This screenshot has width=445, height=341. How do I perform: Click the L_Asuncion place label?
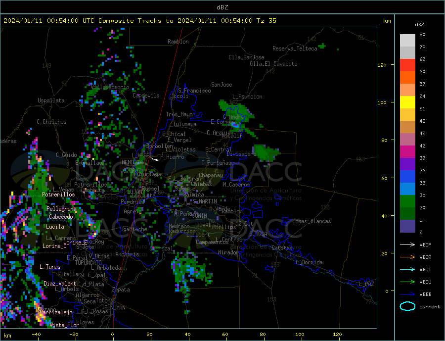247,97
